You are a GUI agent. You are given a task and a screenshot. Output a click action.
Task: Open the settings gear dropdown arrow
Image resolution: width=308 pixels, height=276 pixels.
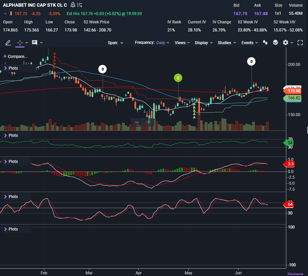point(292,42)
